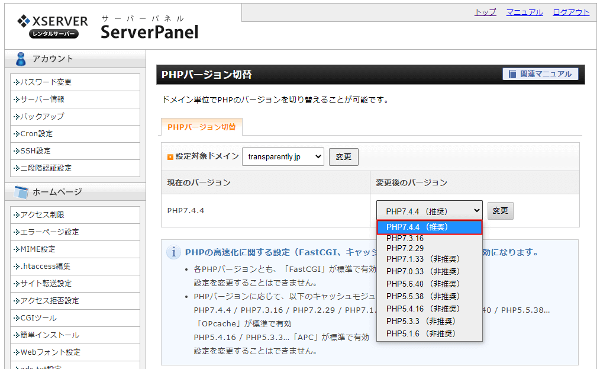The width and height of the screenshot is (600, 369).
Task: Choose PHP7.2.29 in the dropdown list
Action: coord(405,248)
